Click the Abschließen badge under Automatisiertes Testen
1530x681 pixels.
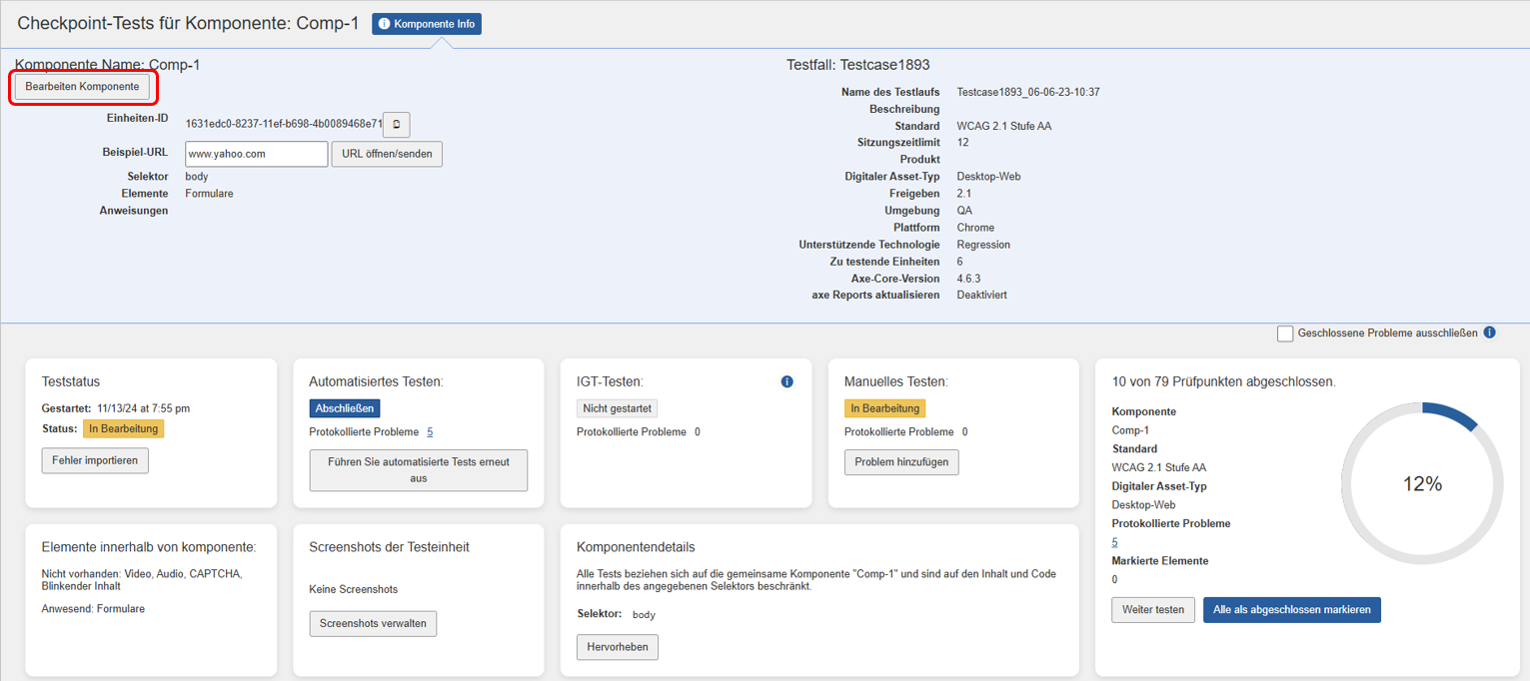345,408
